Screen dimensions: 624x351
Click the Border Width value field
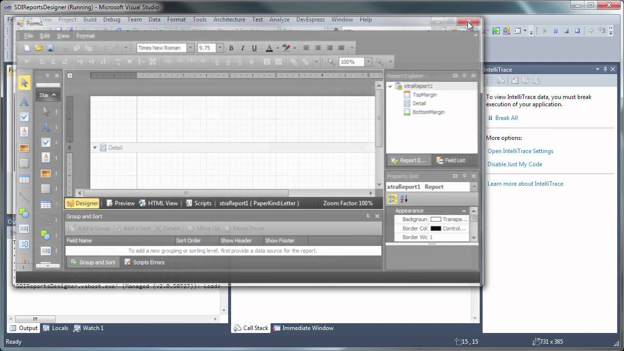click(449, 237)
